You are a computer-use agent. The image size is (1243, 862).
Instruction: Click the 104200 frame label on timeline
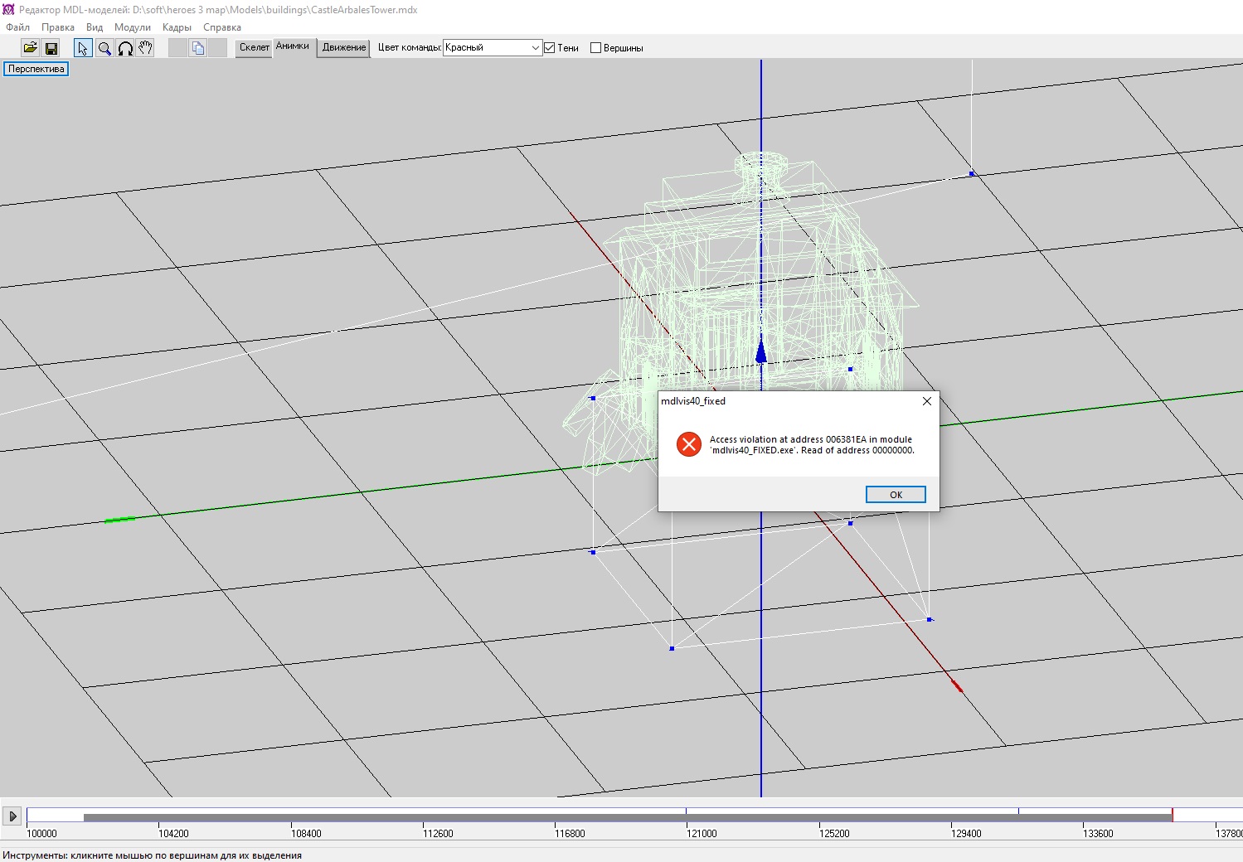(173, 834)
